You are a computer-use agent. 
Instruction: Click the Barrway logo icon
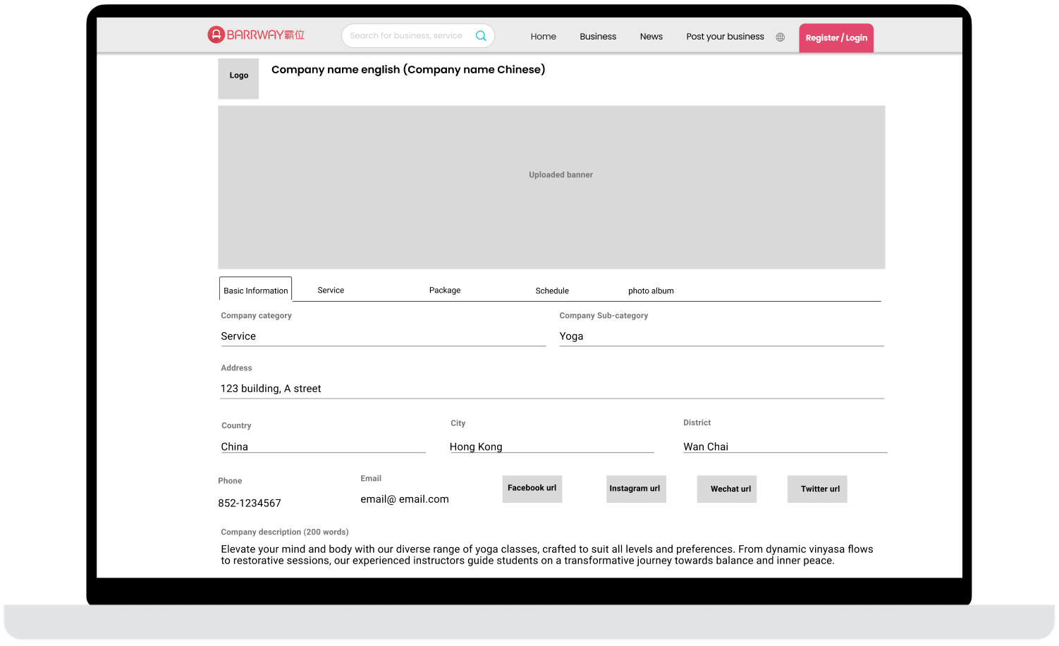tap(216, 35)
